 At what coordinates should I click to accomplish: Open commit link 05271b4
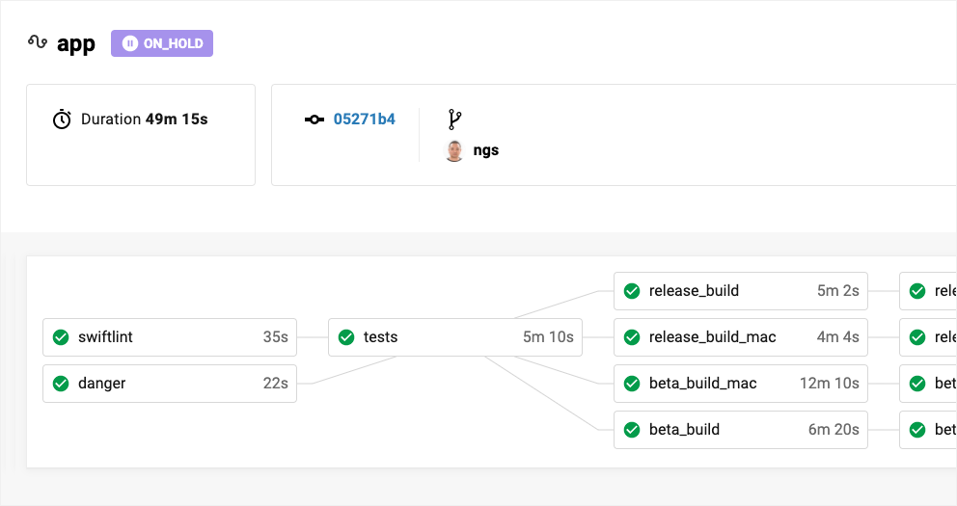pyautogui.click(x=364, y=120)
